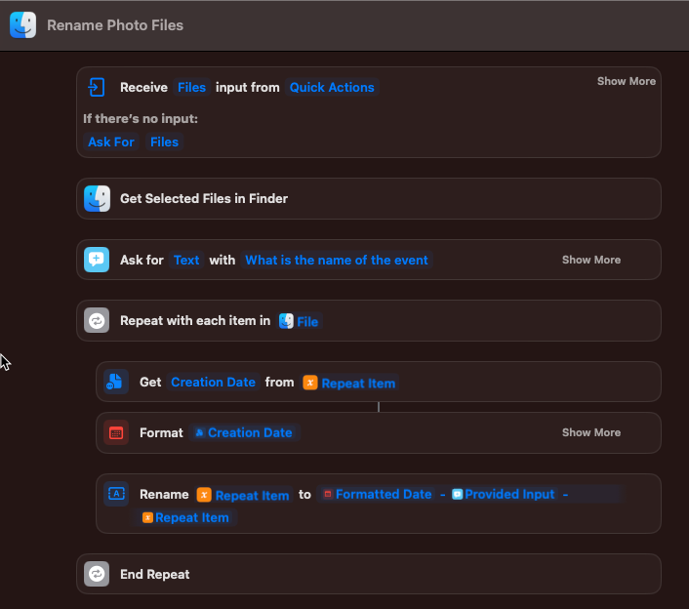689x609 pixels.
Task: Edit the 'What is the name of the event' prompt
Action: point(337,260)
